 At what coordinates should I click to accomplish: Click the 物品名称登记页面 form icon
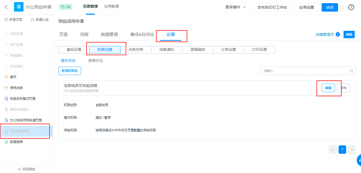(x=6, y=99)
